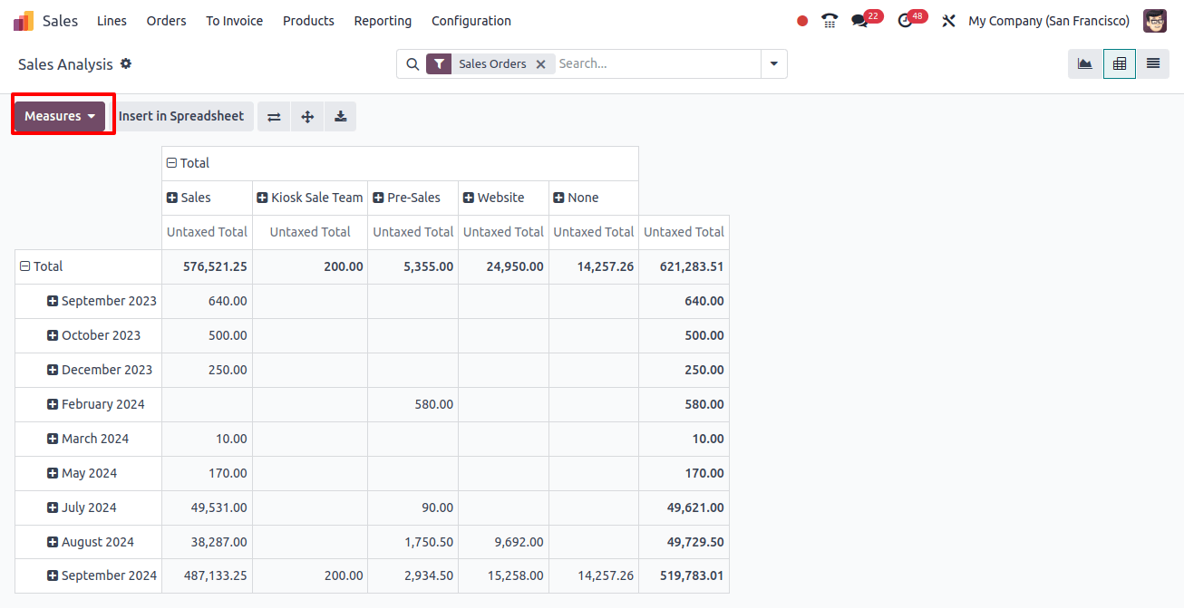Viewport: 1184px width, 609px height.
Task: Click the grand total cell 621,283.51
Action: pyautogui.click(x=684, y=266)
